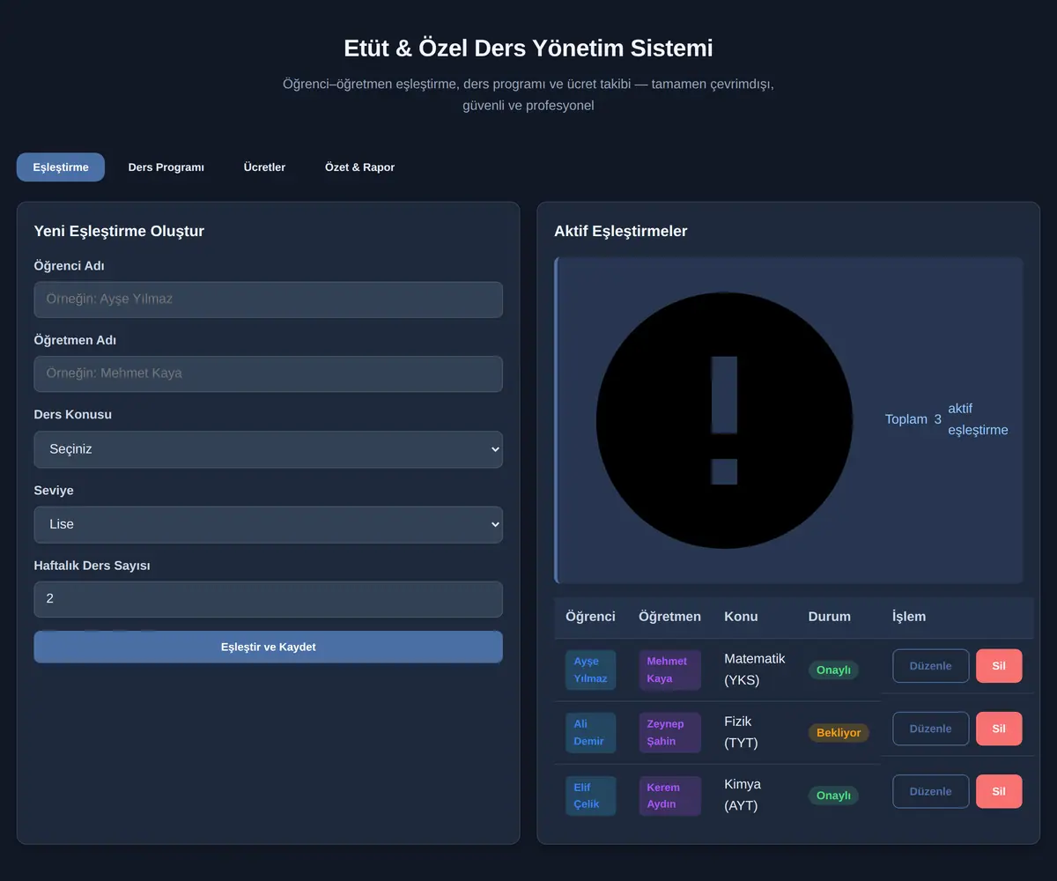Expand the Seviye dropdown showing Lise
The height and width of the screenshot is (881, 1057).
click(269, 524)
